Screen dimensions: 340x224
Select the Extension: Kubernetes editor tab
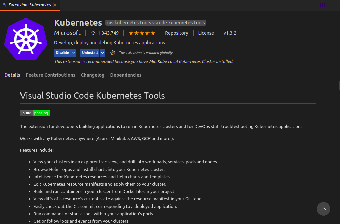[x=30, y=5]
